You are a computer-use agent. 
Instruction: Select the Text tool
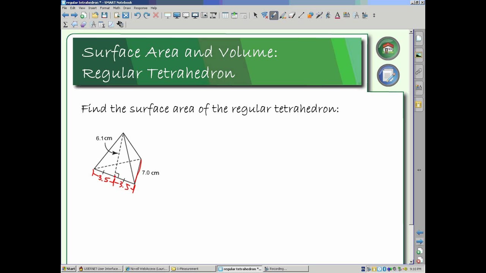pos(338,15)
